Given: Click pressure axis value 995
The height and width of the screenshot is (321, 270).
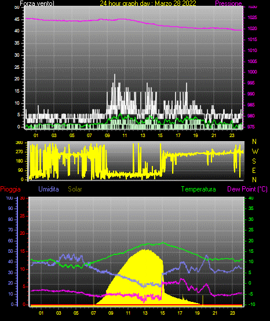Looking at the screenshot, I should [x=251, y=83].
